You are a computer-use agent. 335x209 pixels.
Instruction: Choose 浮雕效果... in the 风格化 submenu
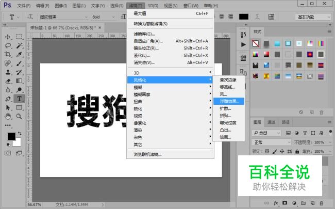tap(229, 101)
